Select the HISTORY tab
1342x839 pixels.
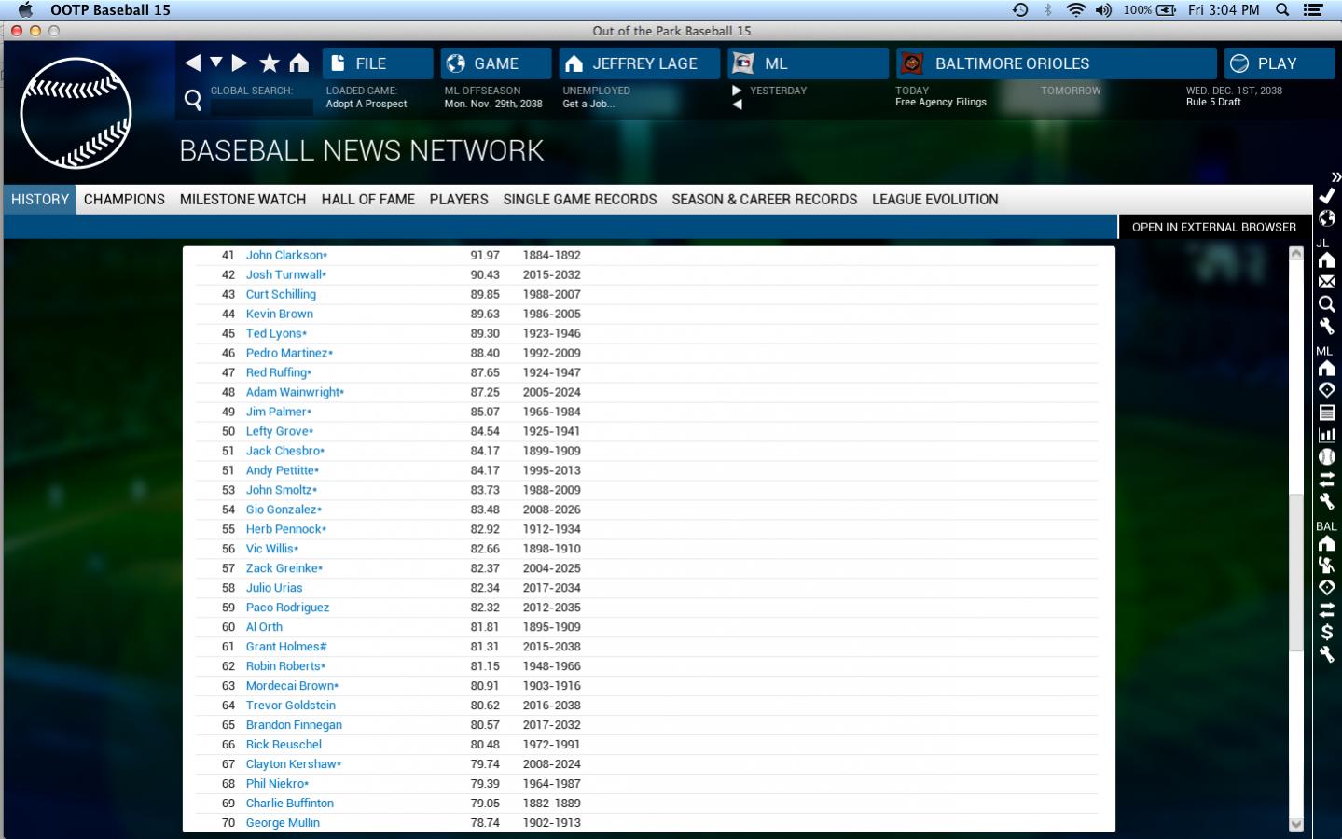40,199
